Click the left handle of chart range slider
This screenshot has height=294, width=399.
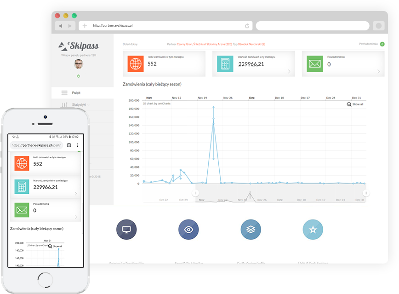pos(195,193)
